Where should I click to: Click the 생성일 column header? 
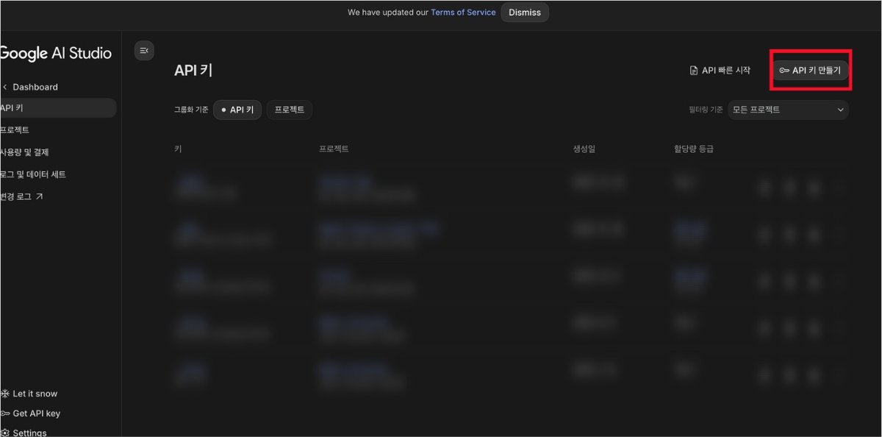click(584, 149)
